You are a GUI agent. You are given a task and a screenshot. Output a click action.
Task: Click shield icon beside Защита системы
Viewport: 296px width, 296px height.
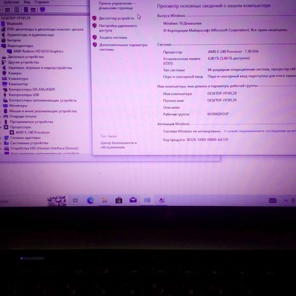click(95, 37)
